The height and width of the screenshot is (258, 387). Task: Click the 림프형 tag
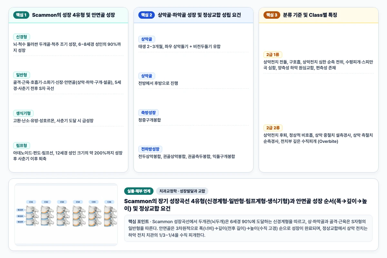[x=22, y=145]
